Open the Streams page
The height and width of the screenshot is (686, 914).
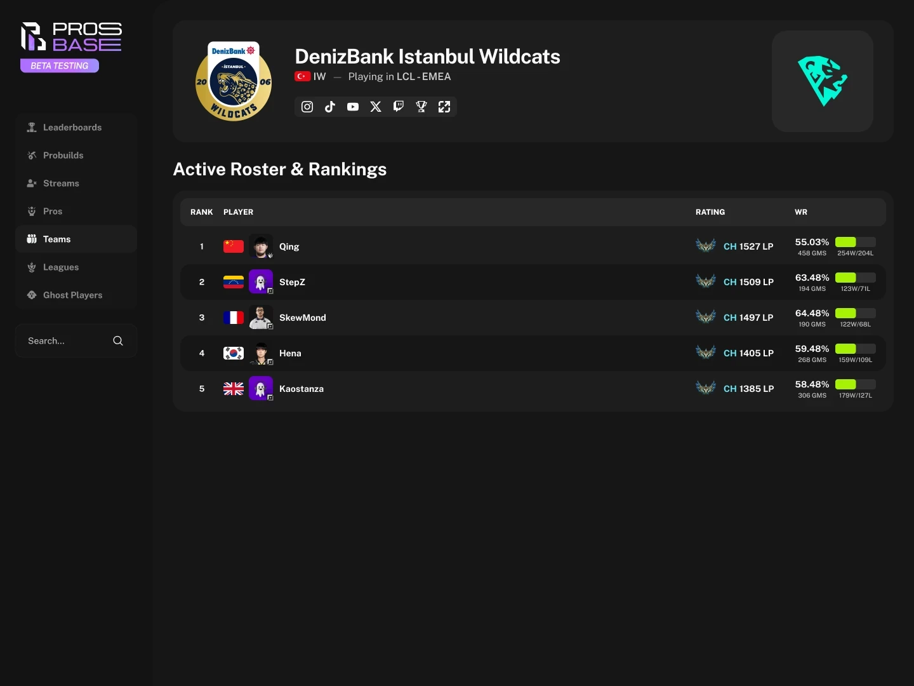(76, 184)
